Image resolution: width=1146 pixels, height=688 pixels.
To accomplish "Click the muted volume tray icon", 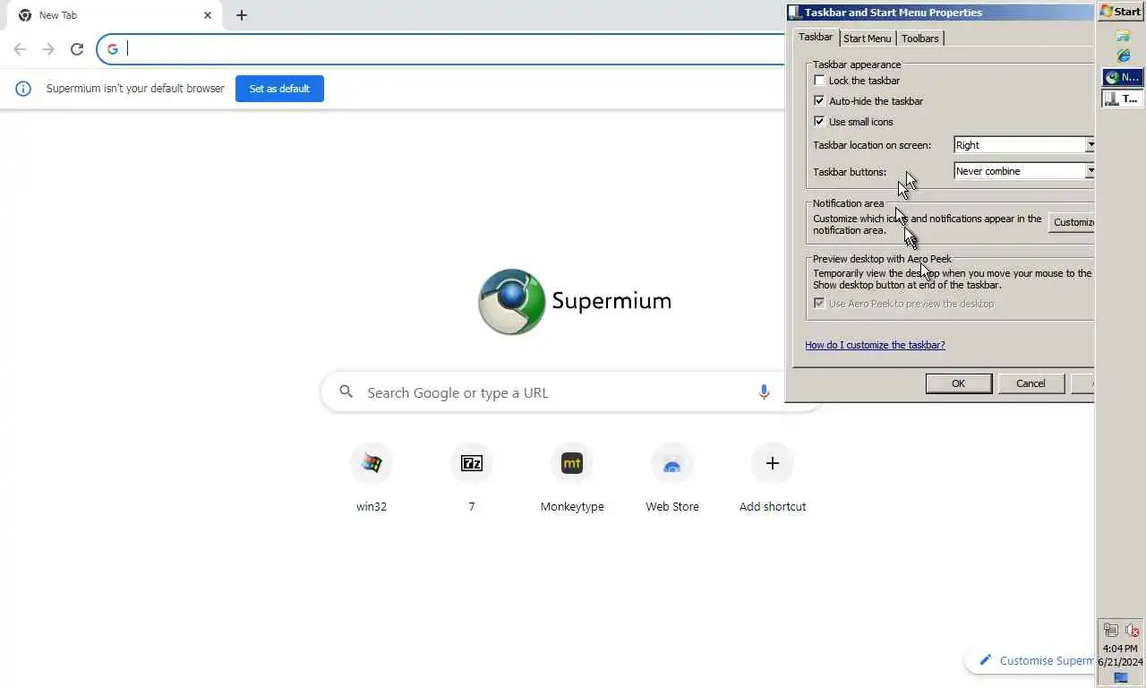I will 1133,630.
